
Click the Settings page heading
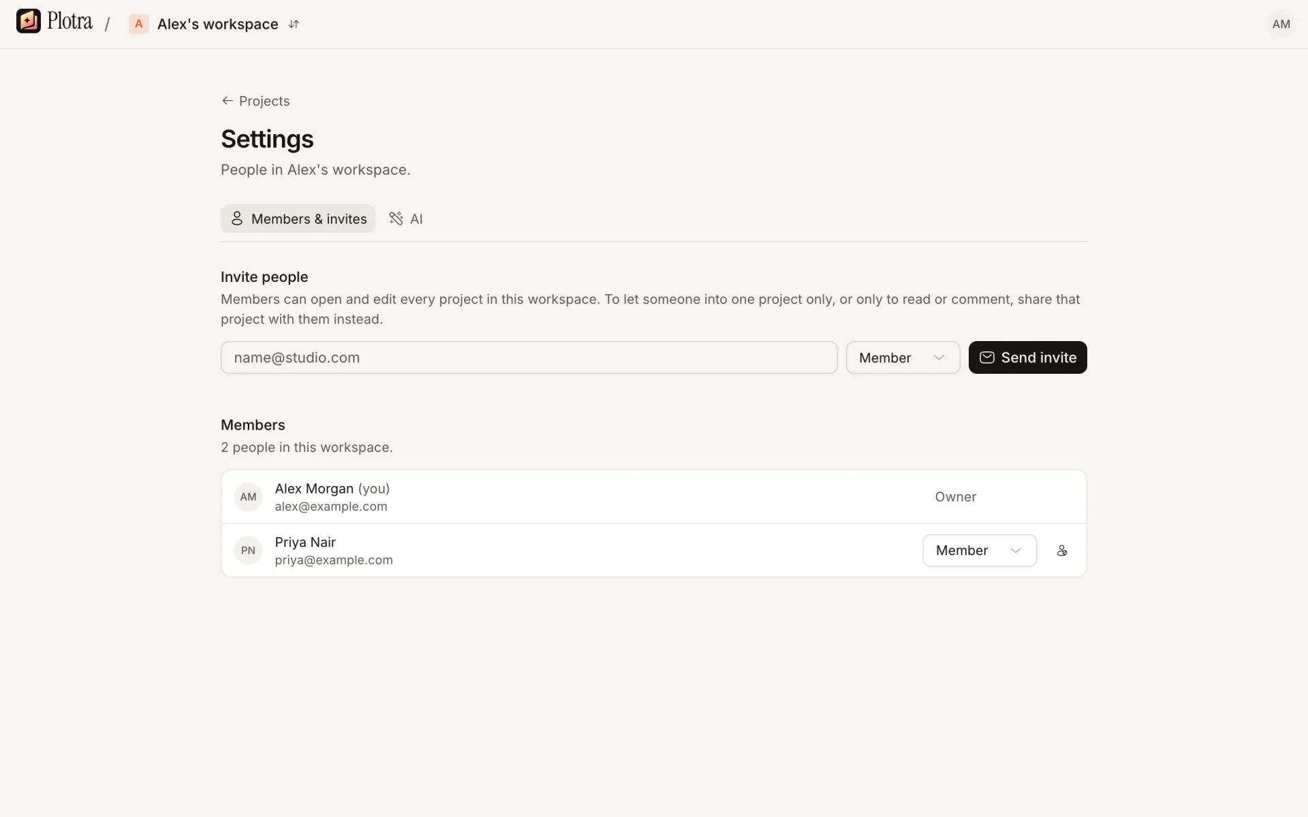coord(267,139)
